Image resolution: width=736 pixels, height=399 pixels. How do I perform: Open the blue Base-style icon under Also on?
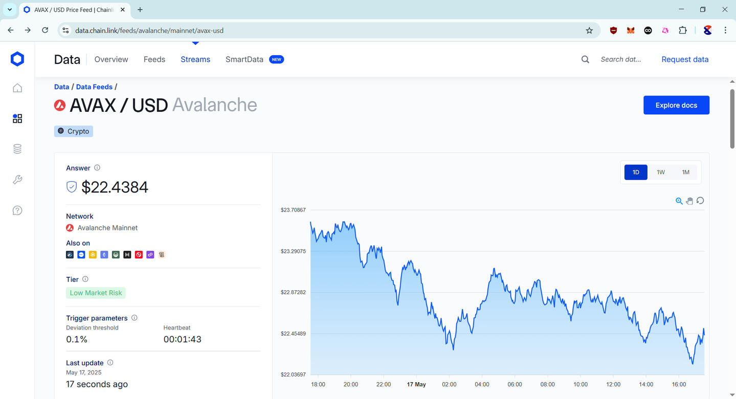click(81, 254)
